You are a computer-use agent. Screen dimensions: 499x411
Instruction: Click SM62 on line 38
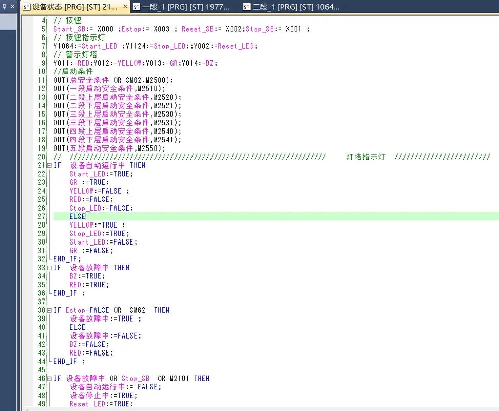tap(138, 310)
